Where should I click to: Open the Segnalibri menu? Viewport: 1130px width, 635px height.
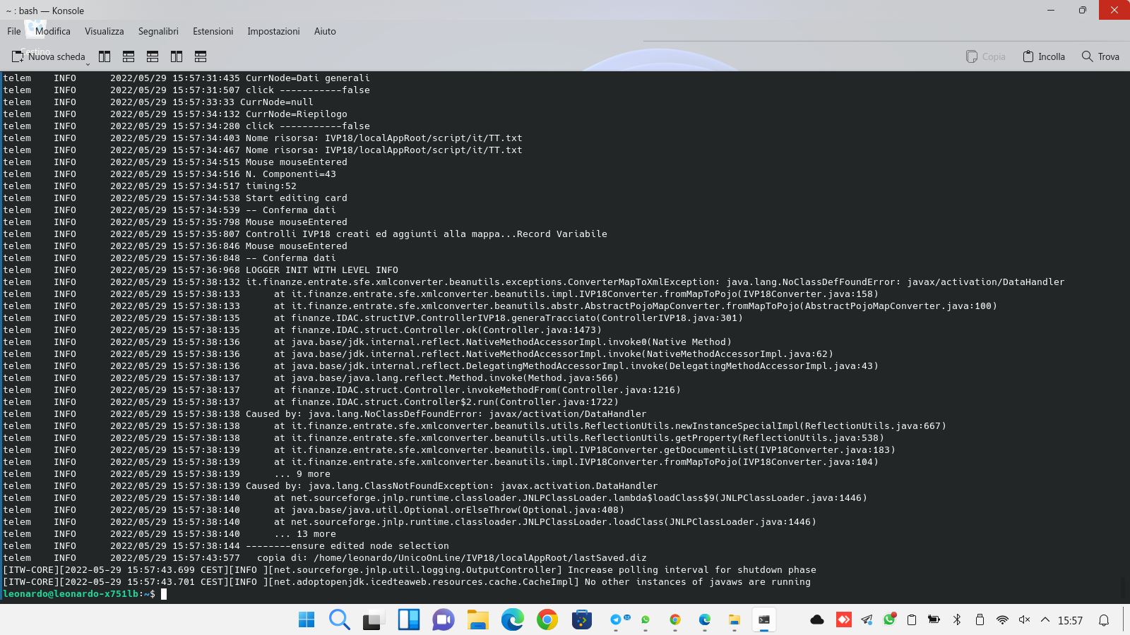click(x=158, y=31)
